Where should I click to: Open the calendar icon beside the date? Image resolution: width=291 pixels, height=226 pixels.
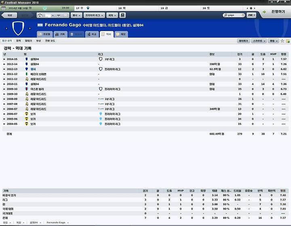point(3,8)
